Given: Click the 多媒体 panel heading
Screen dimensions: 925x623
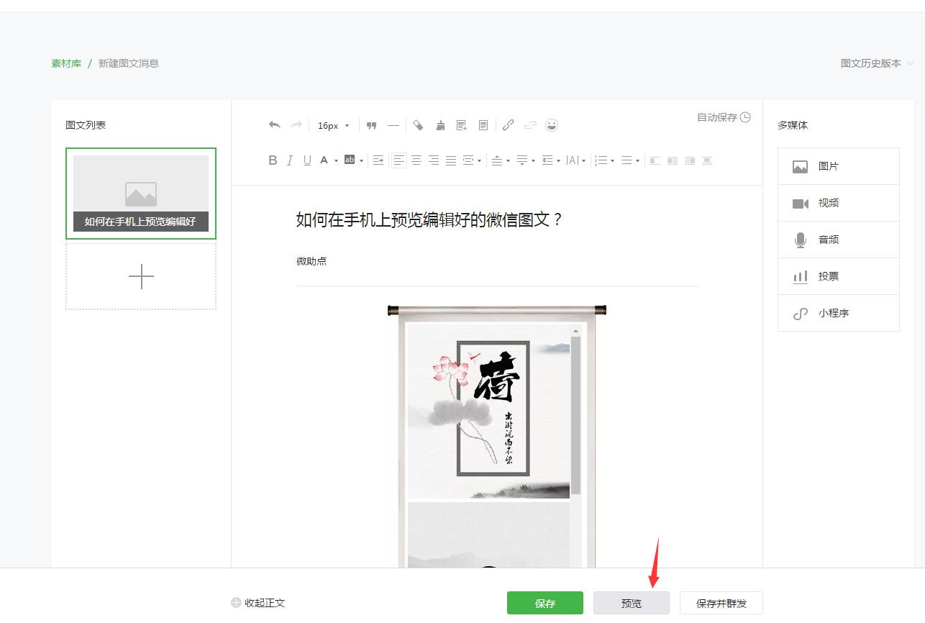Looking at the screenshot, I should pos(793,125).
